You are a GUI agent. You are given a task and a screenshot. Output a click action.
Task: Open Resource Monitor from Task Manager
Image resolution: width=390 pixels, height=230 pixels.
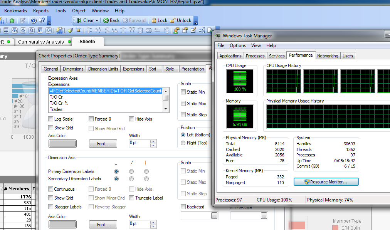click(326, 182)
